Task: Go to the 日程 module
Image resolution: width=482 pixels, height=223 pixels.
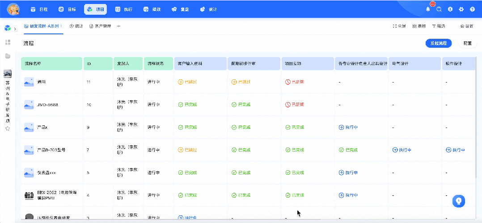Action: [39, 9]
